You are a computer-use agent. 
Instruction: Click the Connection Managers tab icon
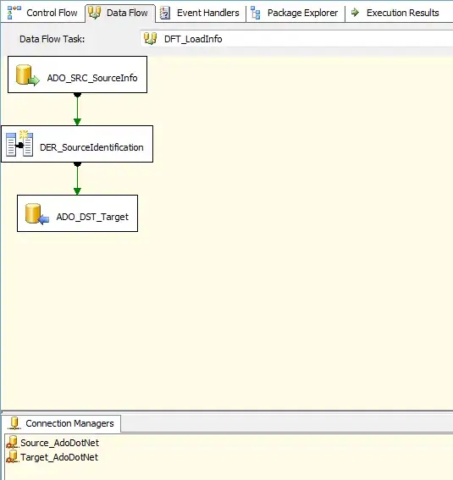click(x=14, y=423)
